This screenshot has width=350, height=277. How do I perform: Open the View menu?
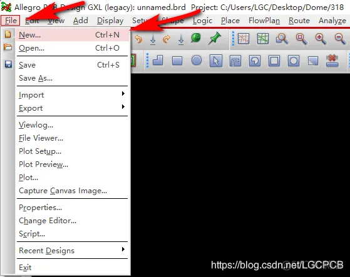pos(56,21)
